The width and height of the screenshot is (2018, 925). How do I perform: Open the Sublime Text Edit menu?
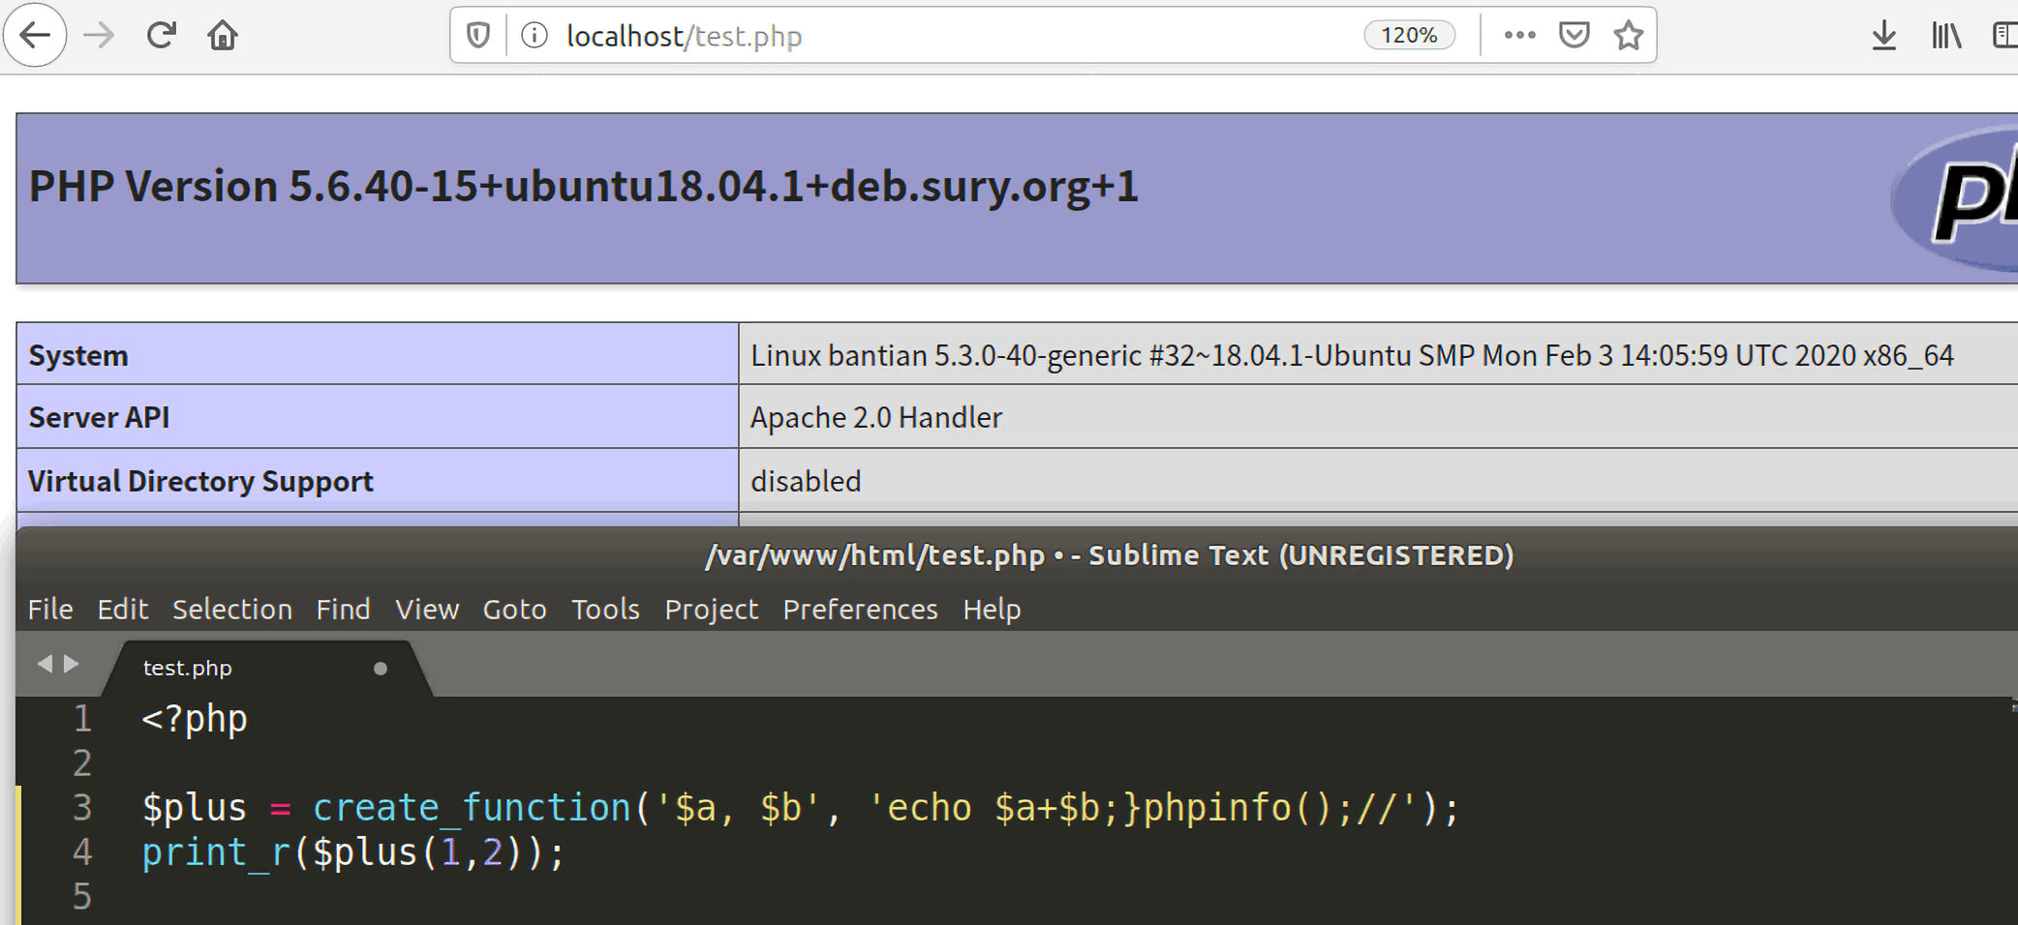(x=122, y=609)
